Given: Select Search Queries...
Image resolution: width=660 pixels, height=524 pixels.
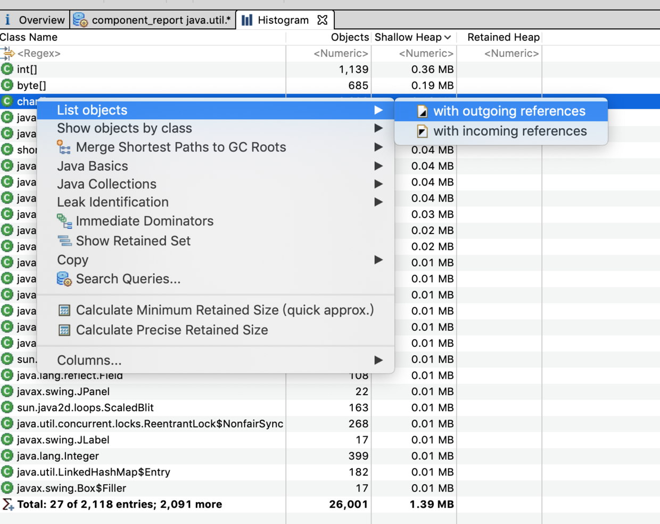Looking at the screenshot, I should coord(216,279).
